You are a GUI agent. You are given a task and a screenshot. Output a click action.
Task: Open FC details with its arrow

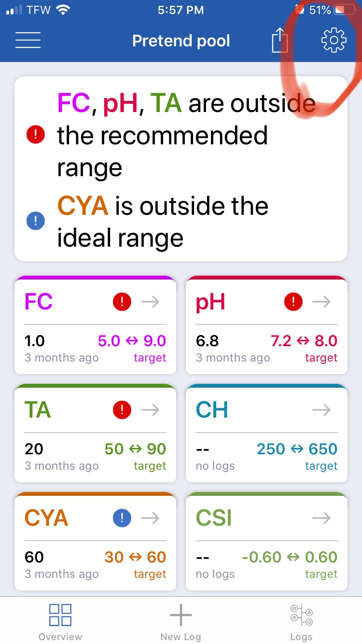(150, 302)
